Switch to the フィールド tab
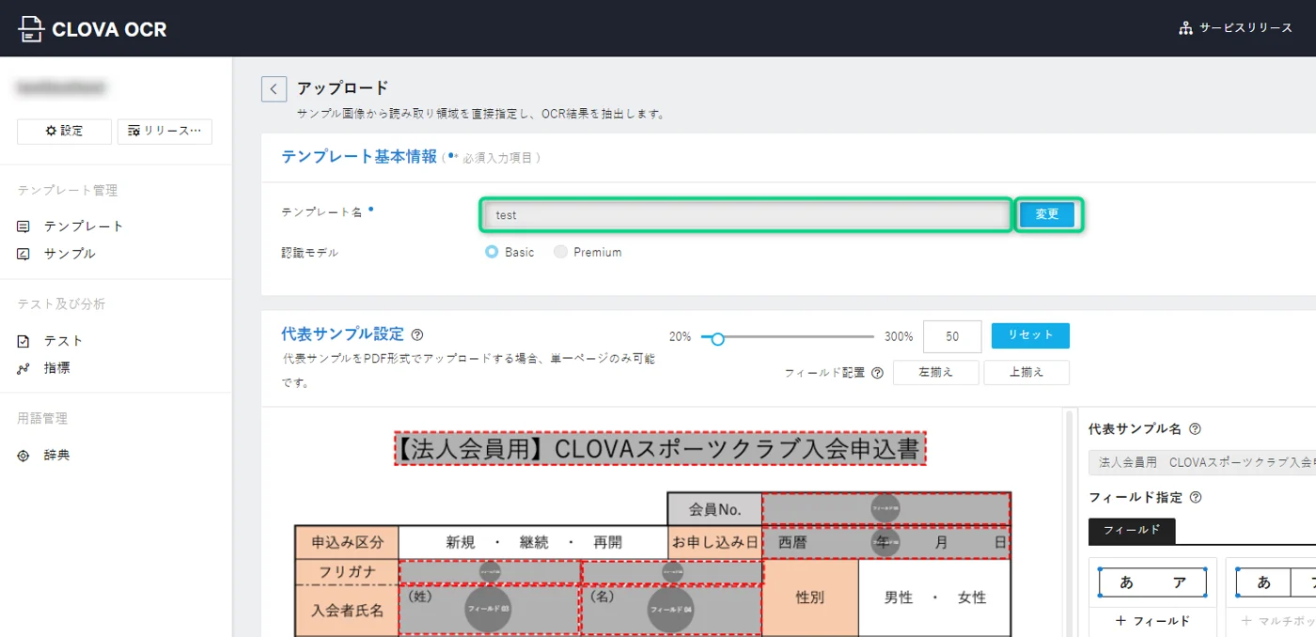The image size is (1316, 637). click(1132, 531)
